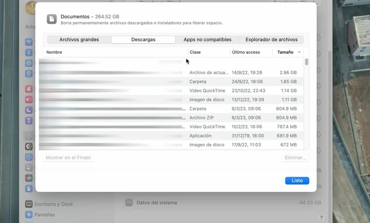Click the Documentos – 264.52 GB title
370x223 pixels.
(90, 16)
